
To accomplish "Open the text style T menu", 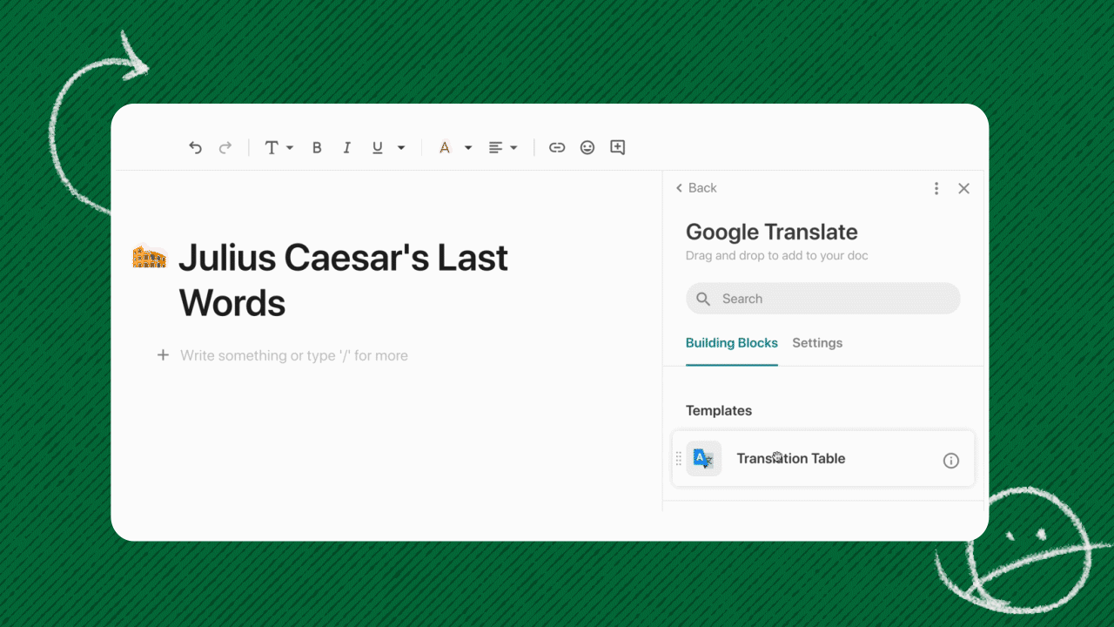I will tap(272, 148).
